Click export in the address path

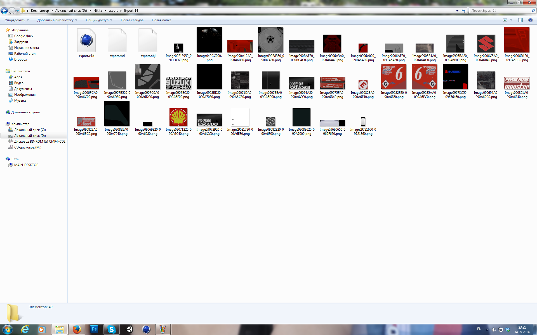(x=113, y=11)
